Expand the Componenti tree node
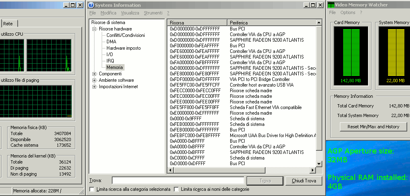This screenshot has width=410, height=196. coord(94,74)
